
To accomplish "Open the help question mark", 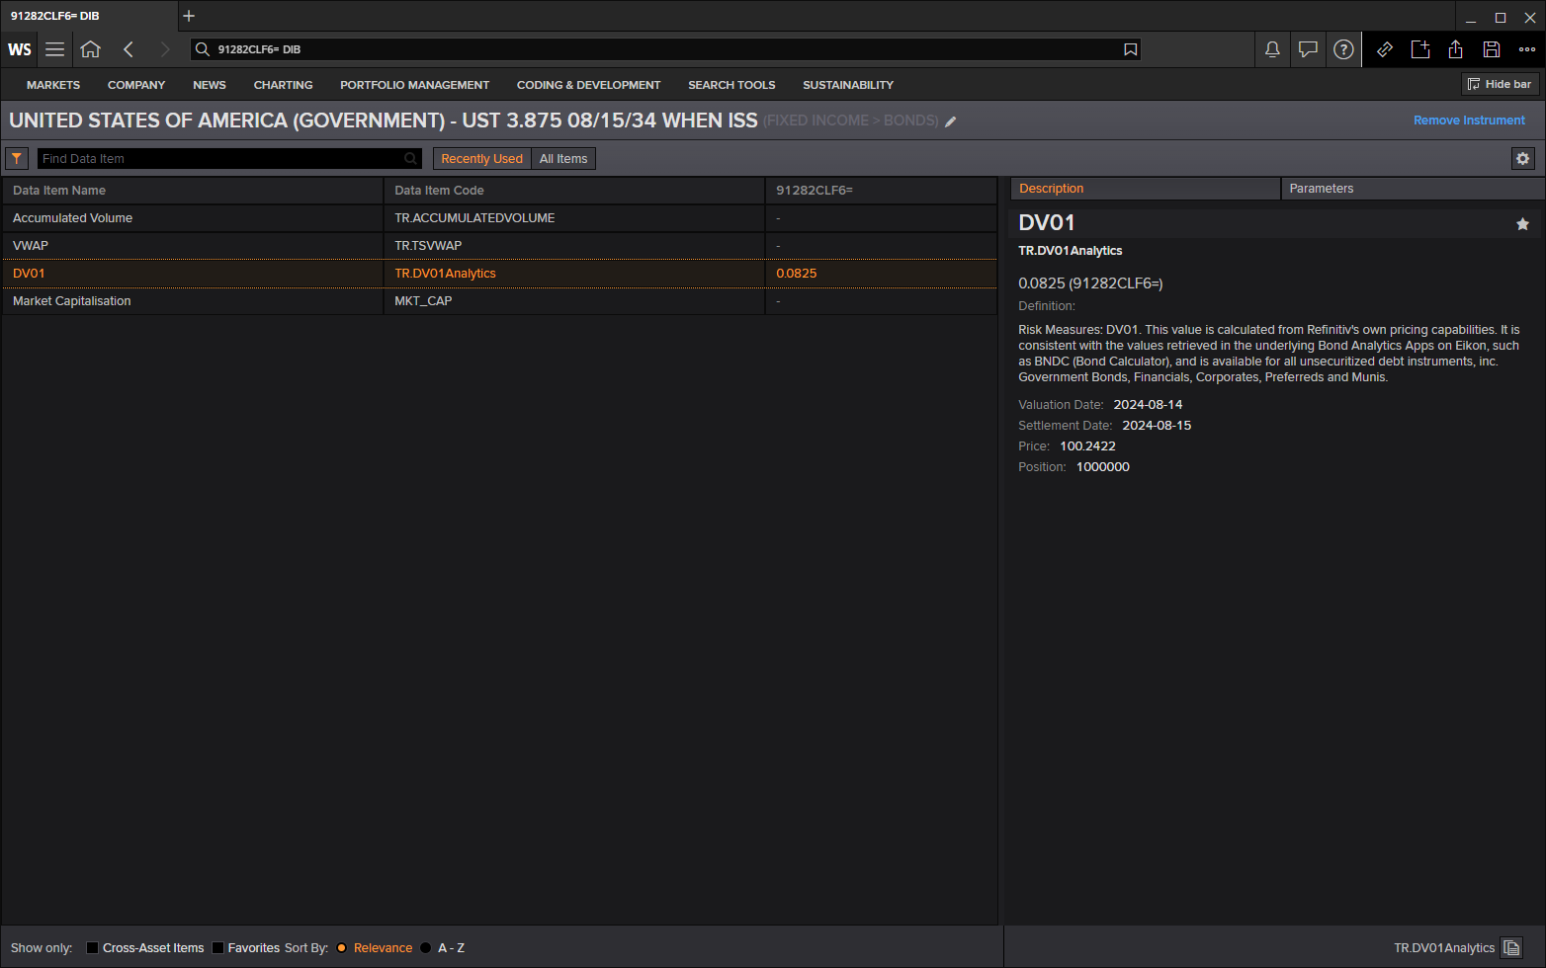I will click(x=1343, y=49).
